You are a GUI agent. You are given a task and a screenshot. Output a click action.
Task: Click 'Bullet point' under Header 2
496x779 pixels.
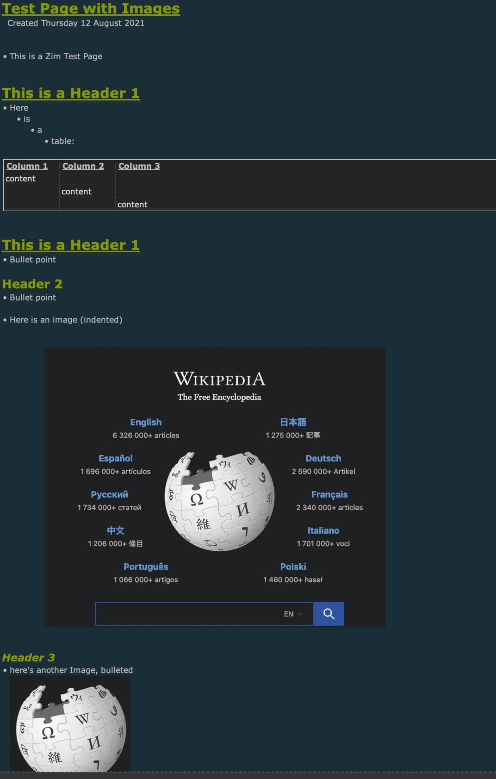point(33,298)
